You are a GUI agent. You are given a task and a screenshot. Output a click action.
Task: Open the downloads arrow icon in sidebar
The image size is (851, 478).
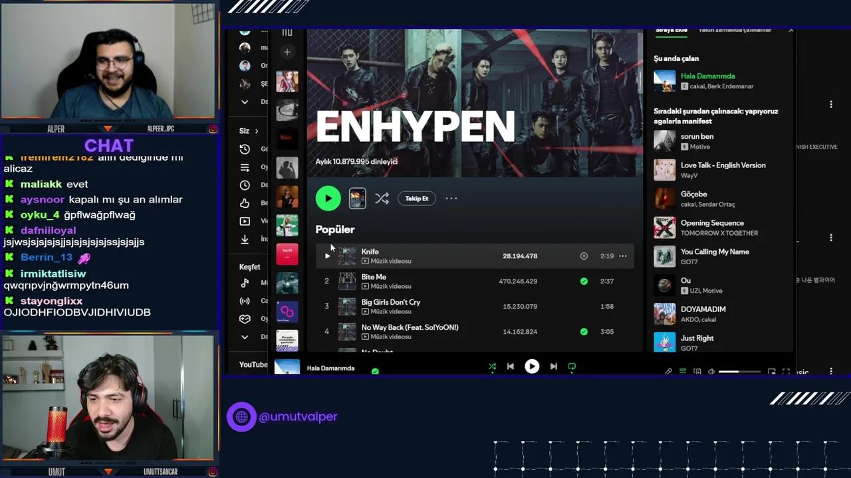point(245,239)
